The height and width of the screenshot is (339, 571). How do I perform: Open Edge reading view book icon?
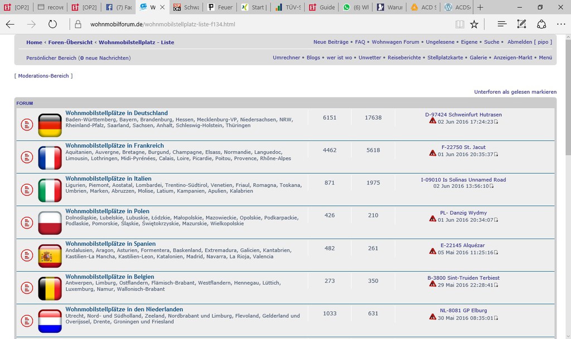coord(459,24)
